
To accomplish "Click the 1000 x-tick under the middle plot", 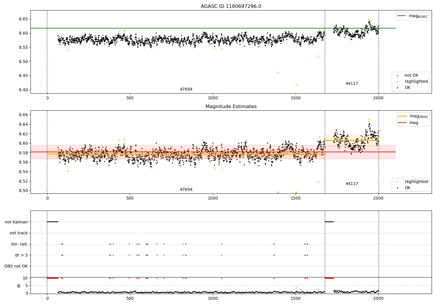I will pos(213,198).
